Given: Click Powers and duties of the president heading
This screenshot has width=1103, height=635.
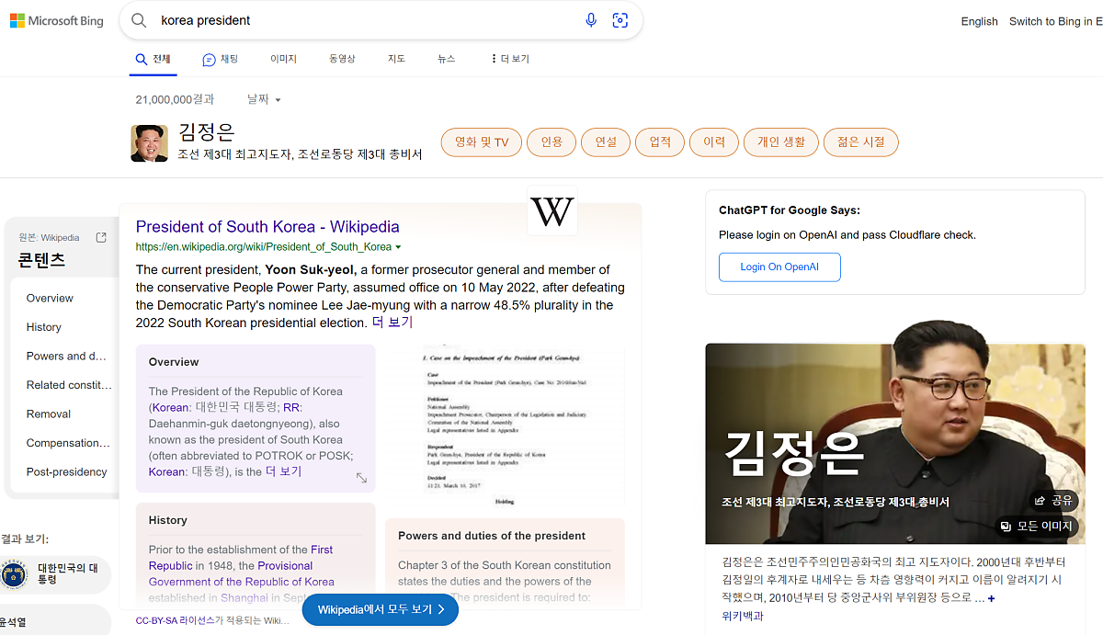Looking at the screenshot, I should (x=492, y=536).
